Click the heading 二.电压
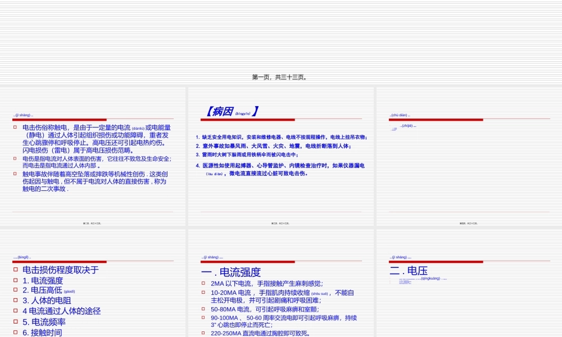The width and height of the screenshot is (562, 337). (408, 271)
